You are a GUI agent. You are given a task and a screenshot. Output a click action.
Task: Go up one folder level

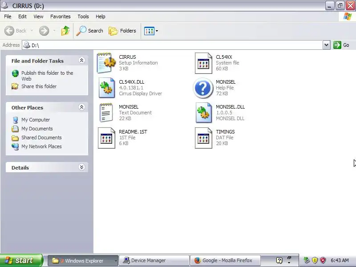click(x=65, y=31)
